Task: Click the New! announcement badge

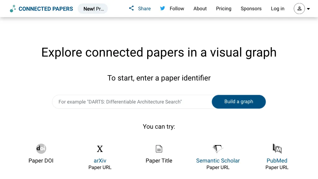Action: (93, 9)
